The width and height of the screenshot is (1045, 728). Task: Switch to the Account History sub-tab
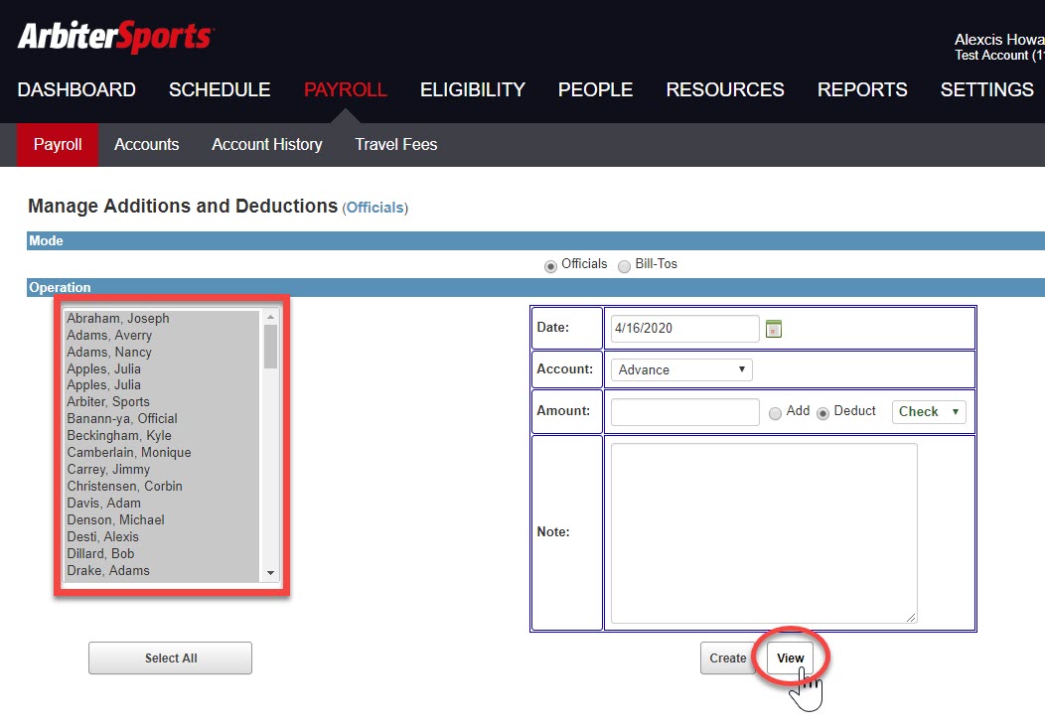[266, 145]
